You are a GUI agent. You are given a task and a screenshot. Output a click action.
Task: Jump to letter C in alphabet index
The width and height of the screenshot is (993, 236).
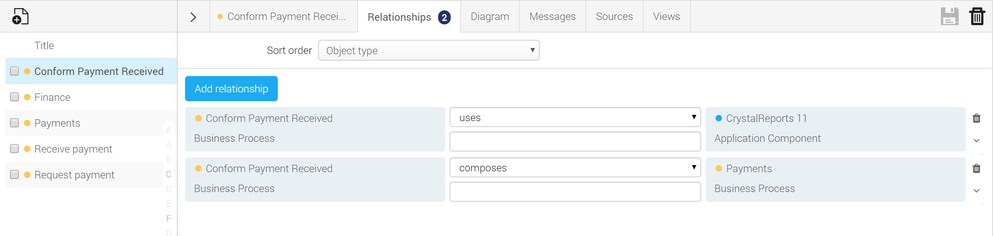pyautogui.click(x=168, y=174)
